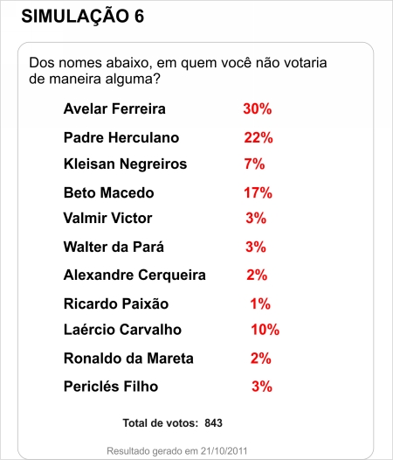
Task: Select the Avelar Ferreira name
Action: (x=114, y=108)
